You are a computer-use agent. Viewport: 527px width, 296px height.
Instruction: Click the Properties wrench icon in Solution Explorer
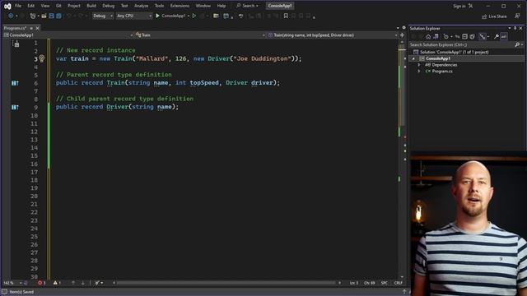click(x=496, y=36)
